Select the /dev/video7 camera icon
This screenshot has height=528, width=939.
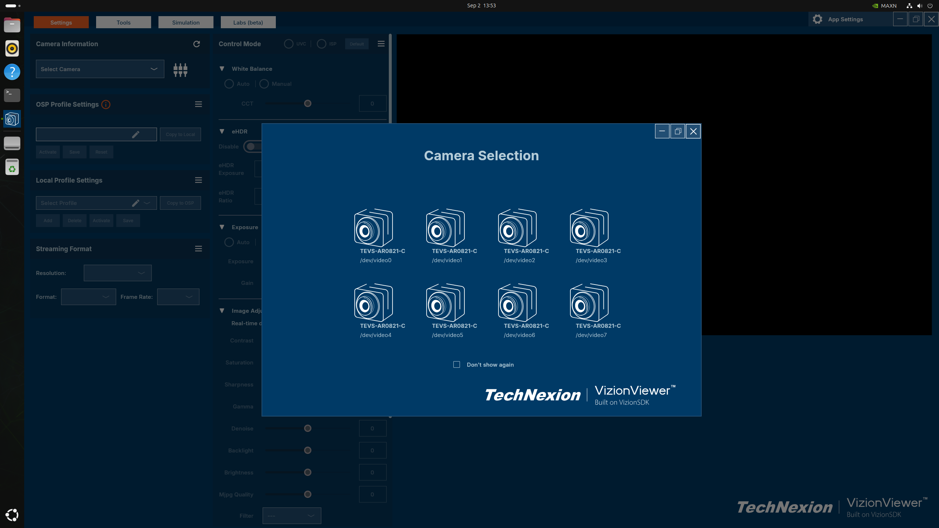[x=589, y=302]
